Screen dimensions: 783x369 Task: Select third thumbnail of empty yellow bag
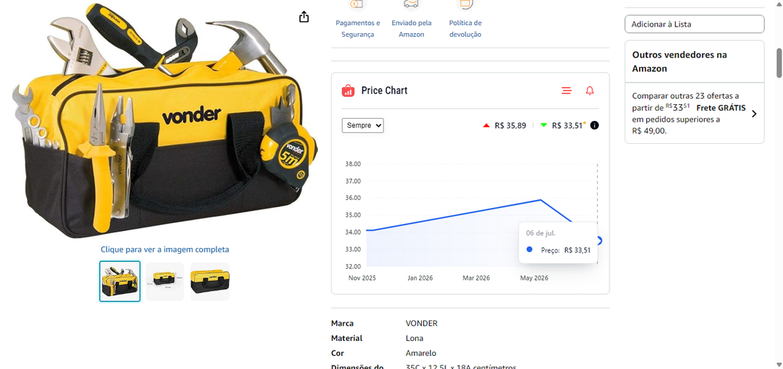point(210,281)
